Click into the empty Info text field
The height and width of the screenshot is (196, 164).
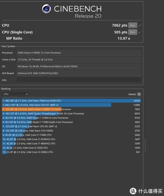[x=79, y=80]
